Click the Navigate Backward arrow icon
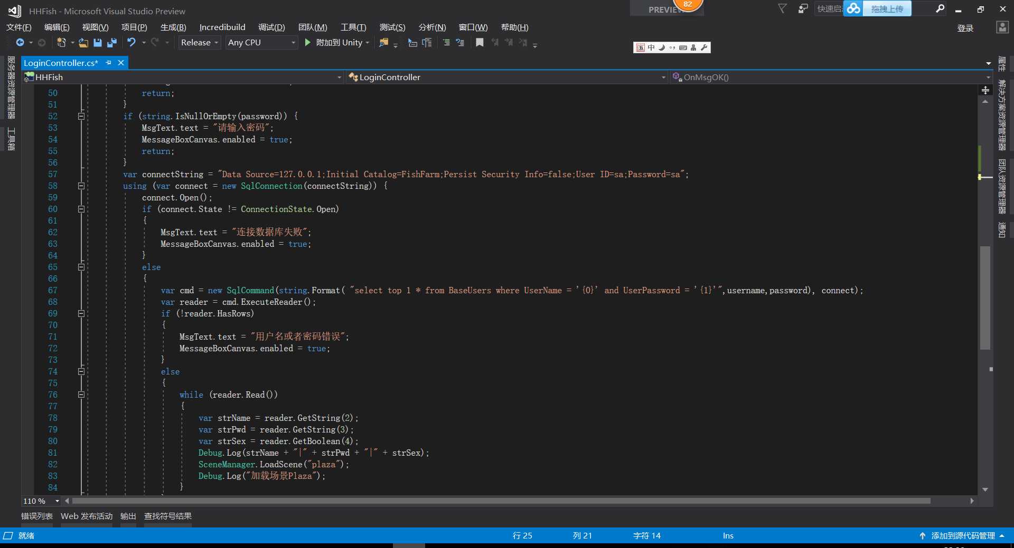 coord(20,43)
